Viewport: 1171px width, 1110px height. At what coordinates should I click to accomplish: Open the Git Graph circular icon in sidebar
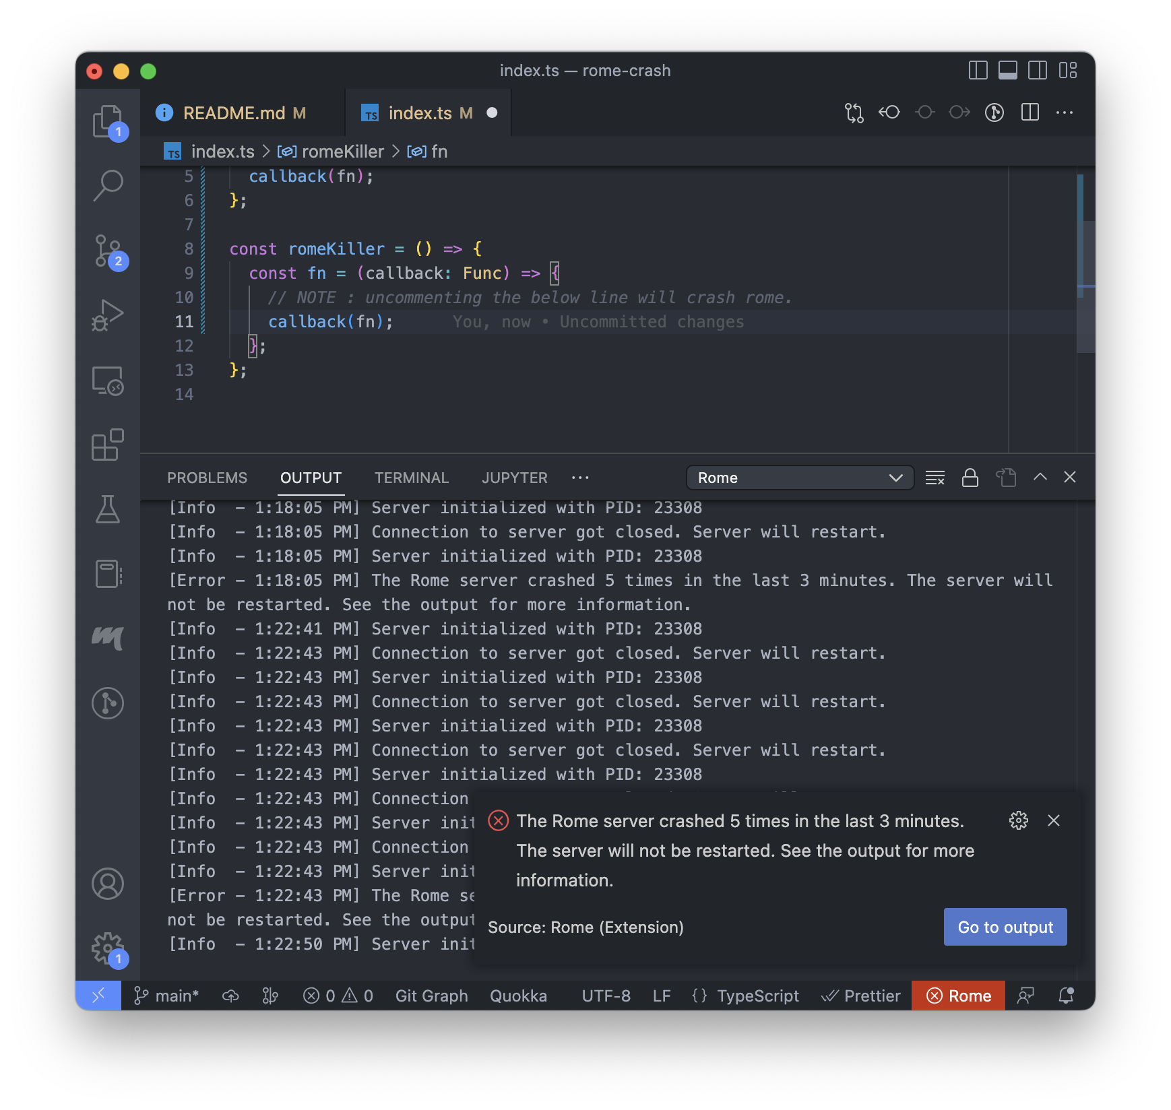[x=108, y=703]
